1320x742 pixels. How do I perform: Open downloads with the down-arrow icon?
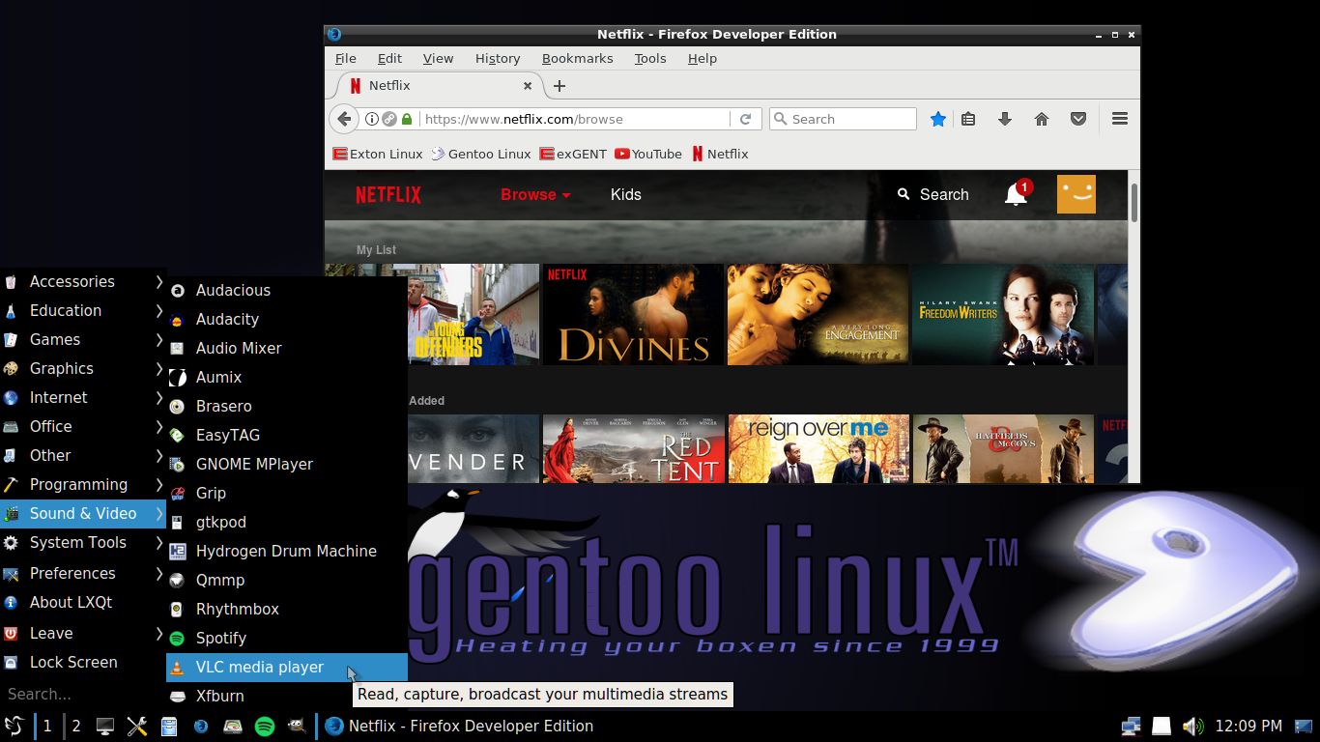pos(1005,119)
